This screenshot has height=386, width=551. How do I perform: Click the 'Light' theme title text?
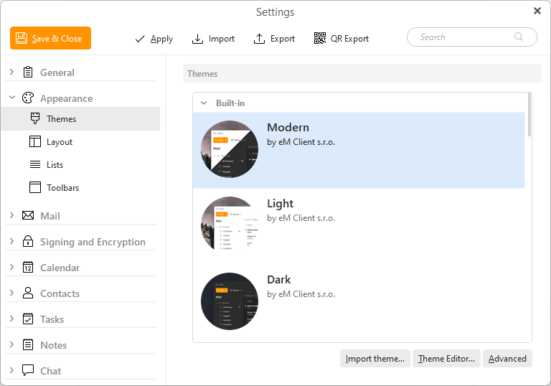click(x=280, y=204)
